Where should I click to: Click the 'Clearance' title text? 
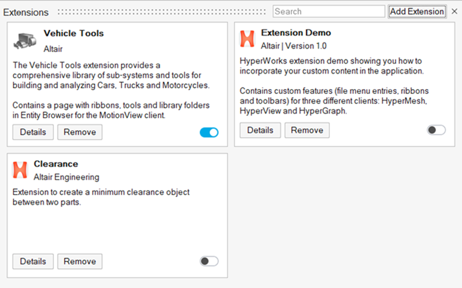pyautogui.click(x=56, y=164)
